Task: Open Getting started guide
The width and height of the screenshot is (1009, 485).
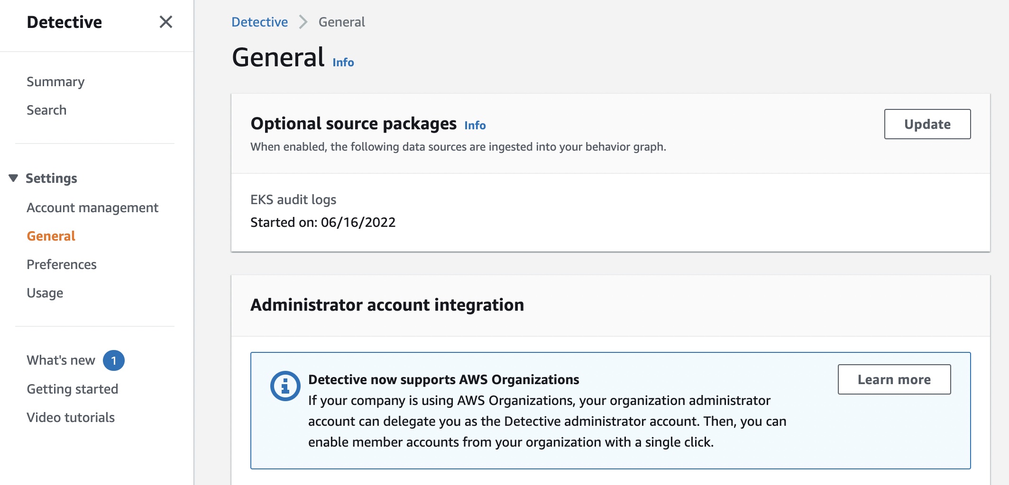Action: [x=73, y=389]
